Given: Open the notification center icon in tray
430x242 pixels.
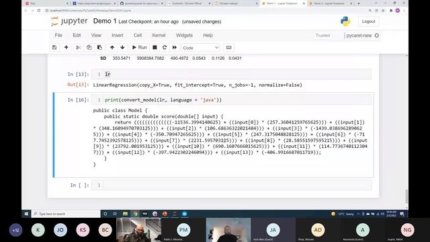Looking at the screenshot, I should 402,214.
